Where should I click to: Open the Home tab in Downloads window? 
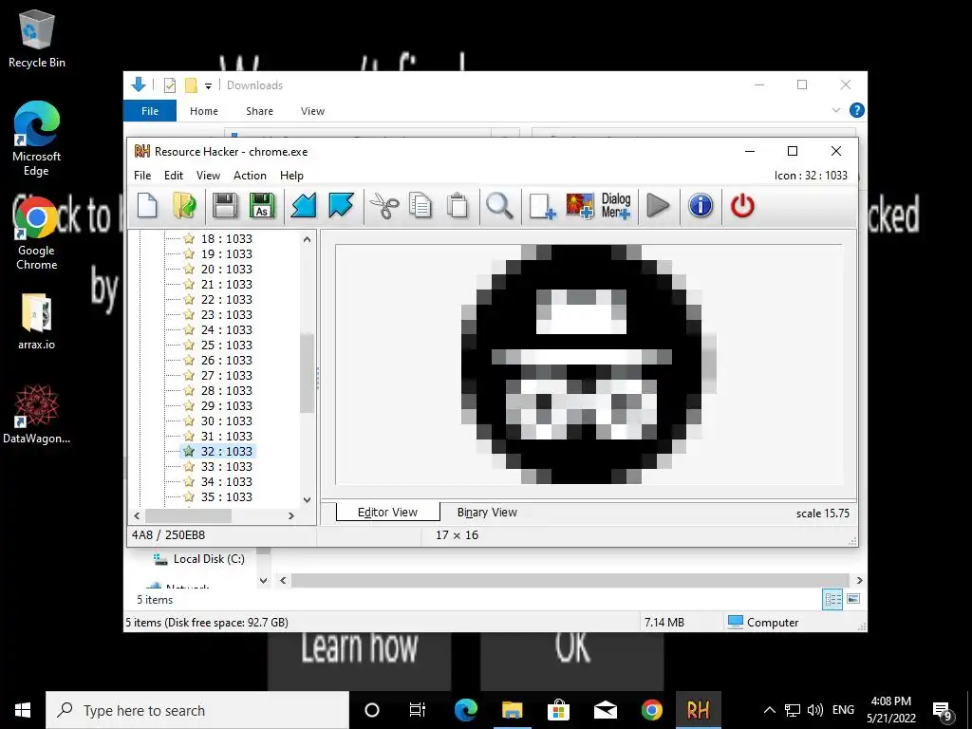(x=204, y=111)
